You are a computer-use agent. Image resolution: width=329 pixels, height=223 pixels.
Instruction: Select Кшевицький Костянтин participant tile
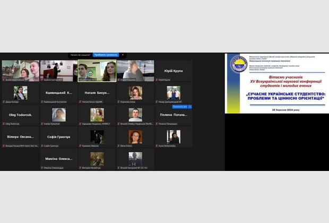pos(58,93)
